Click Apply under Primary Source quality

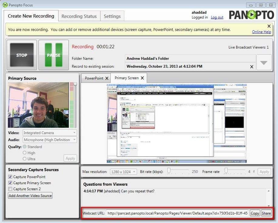[70, 158]
